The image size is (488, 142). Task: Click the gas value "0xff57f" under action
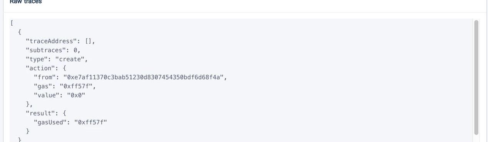[x=76, y=86]
